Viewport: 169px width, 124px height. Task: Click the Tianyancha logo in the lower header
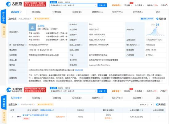pyautogui.click(x=14, y=90)
